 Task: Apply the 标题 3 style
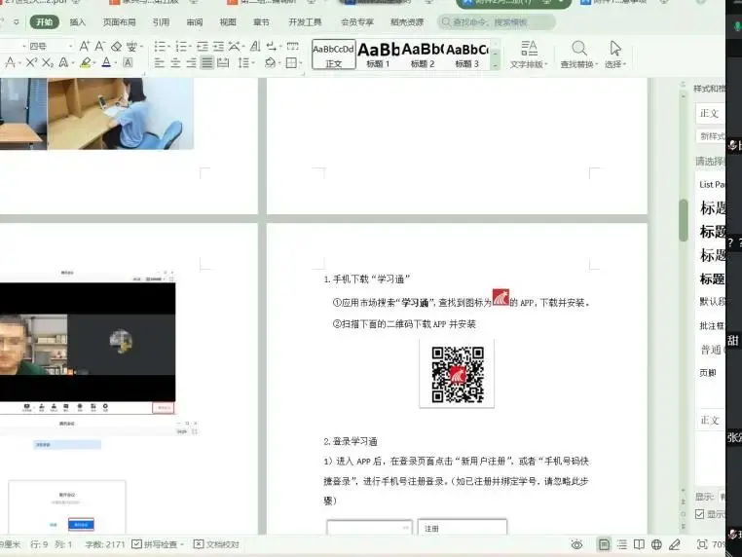(x=466, y=55)
